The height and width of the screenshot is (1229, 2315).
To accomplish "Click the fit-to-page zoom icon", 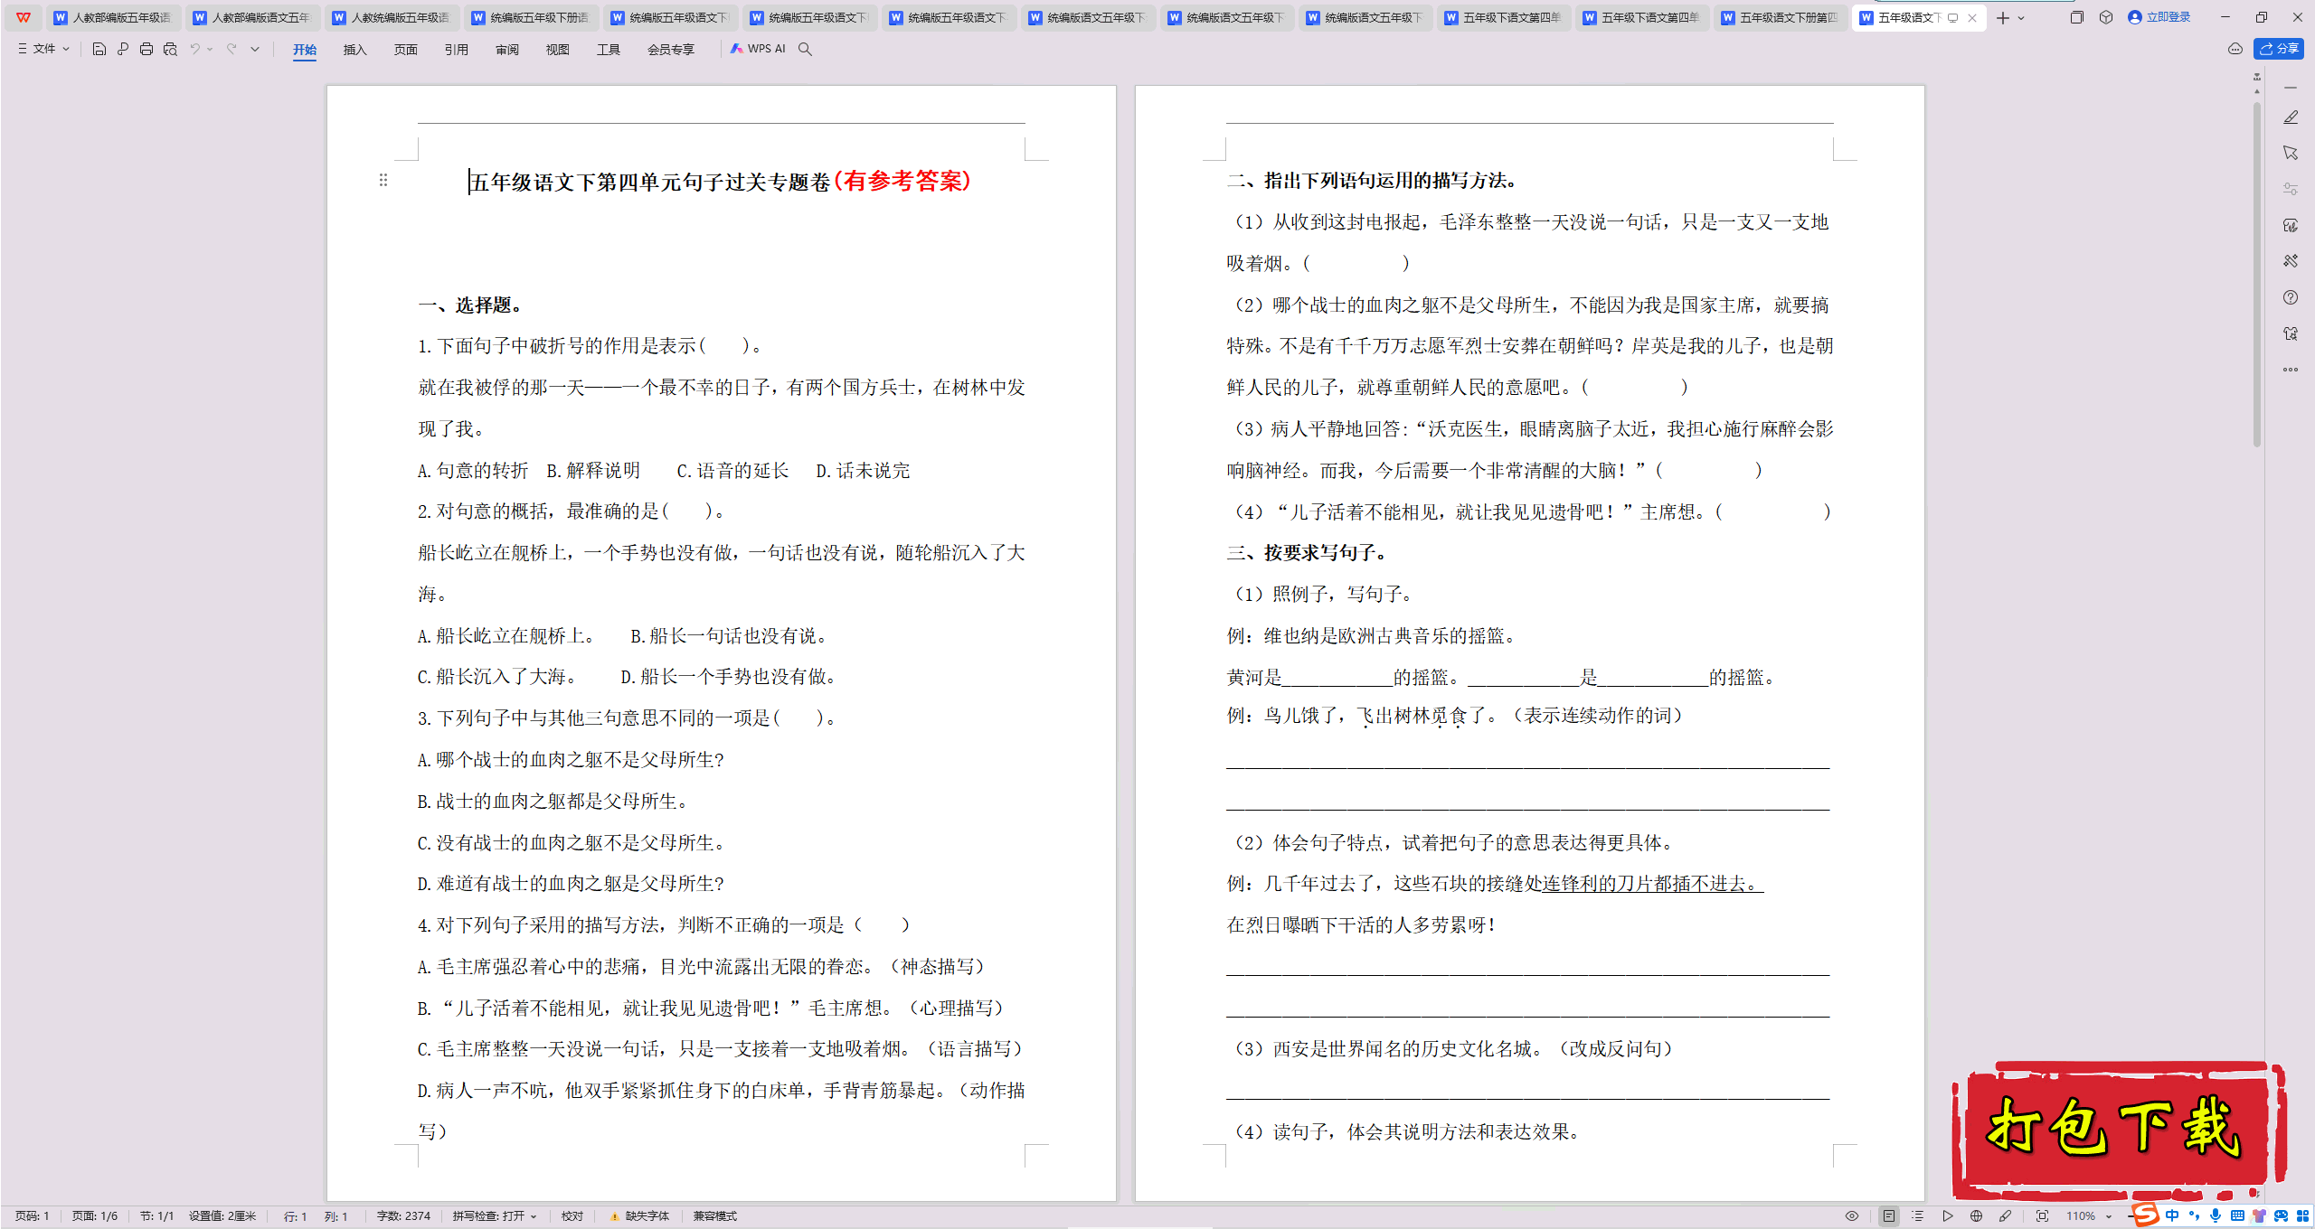I will [x=2042, y=1216].
